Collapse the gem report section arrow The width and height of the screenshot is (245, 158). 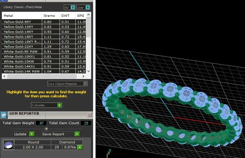[47, 129]
